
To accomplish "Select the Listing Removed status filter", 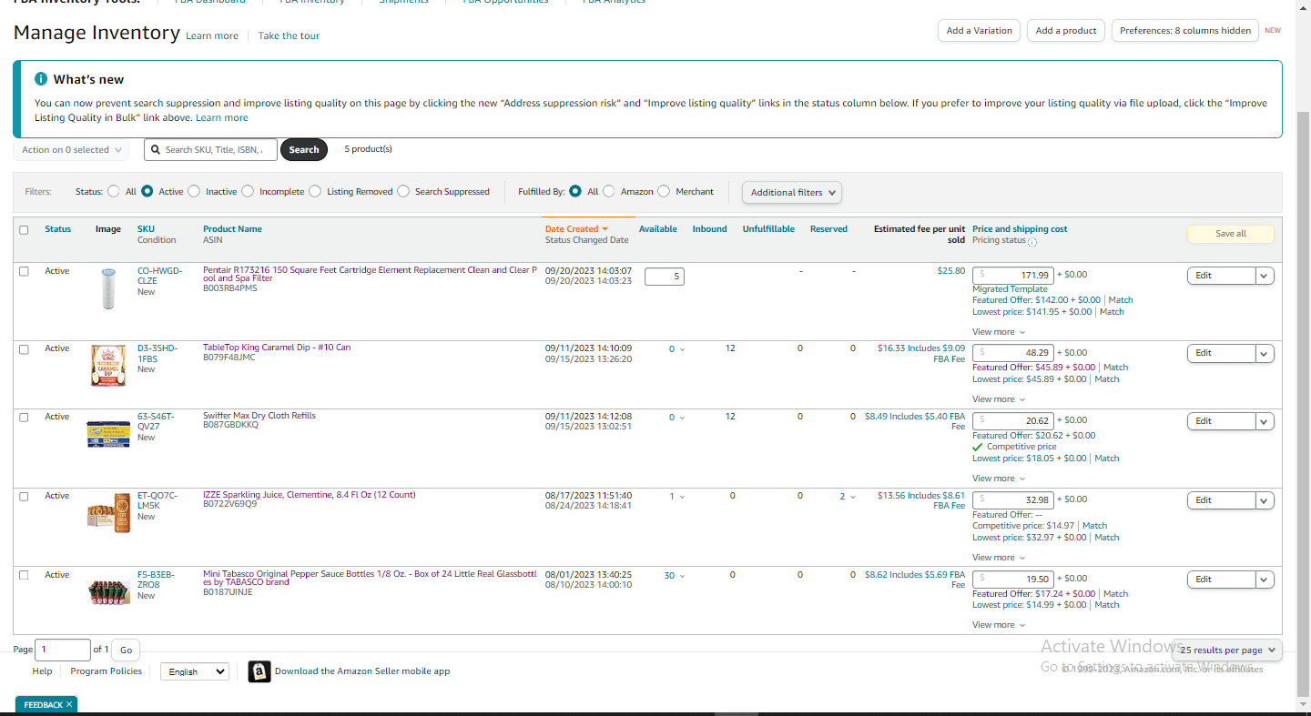I will point(315,192).
